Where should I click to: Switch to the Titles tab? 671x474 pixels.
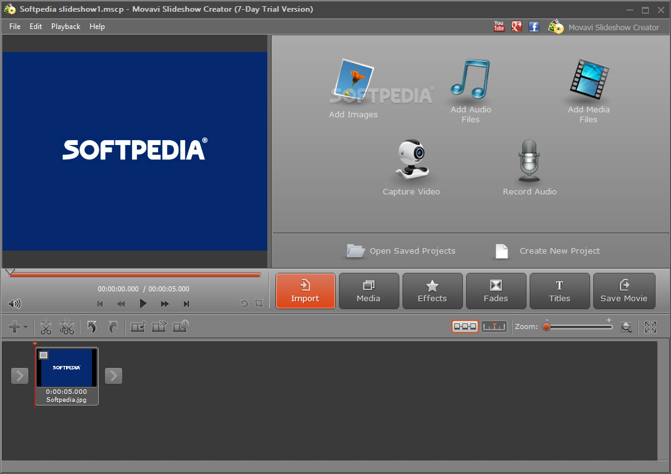(x=560, y=291)
